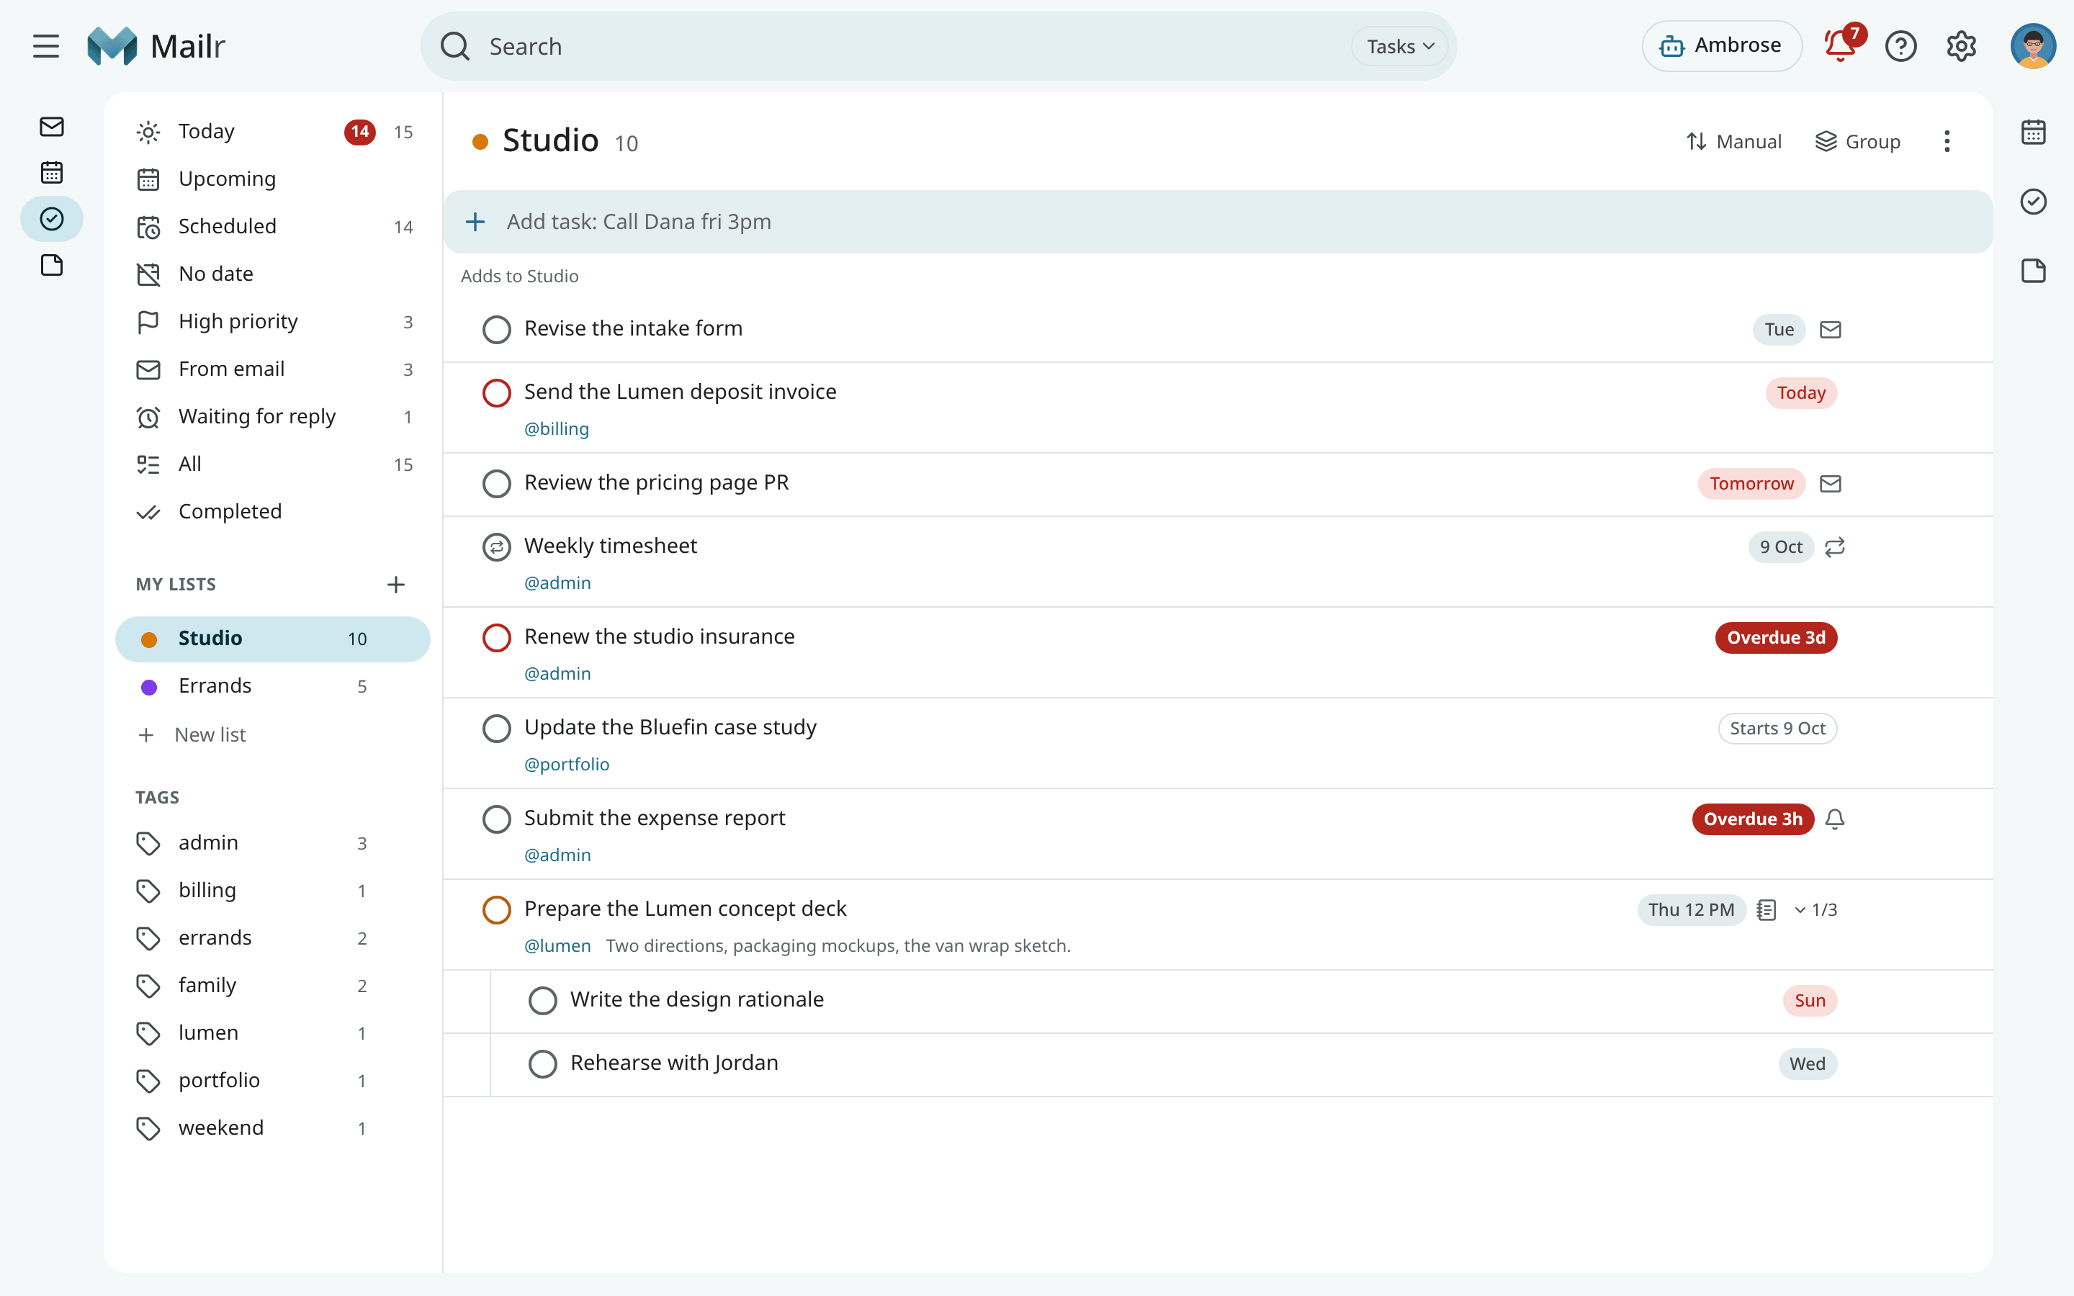Open the Ambrose assistant button
This screenshot has height=1296, width=2074.
click(x=1721, y=46)
